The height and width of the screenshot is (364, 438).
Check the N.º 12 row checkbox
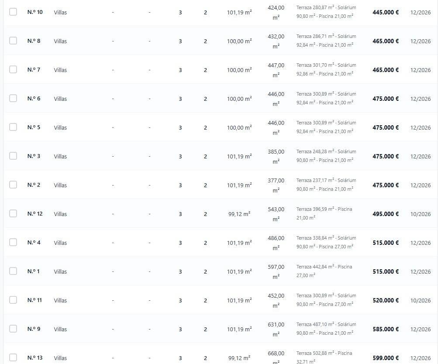pos(13,213)
